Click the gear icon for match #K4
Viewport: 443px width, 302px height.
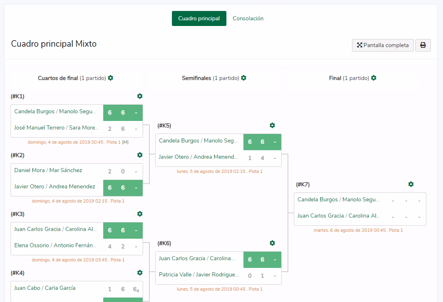(x=140, y=273)
